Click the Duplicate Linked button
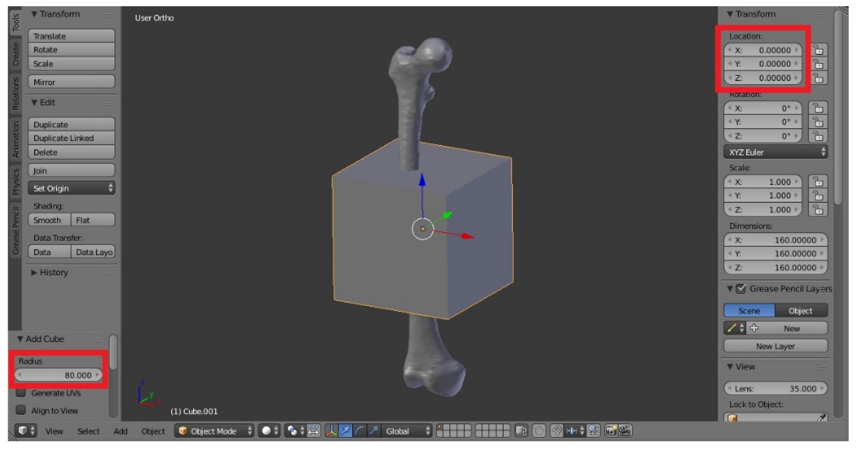This screenshot has height=449, width=858. [x=71, y=138]
